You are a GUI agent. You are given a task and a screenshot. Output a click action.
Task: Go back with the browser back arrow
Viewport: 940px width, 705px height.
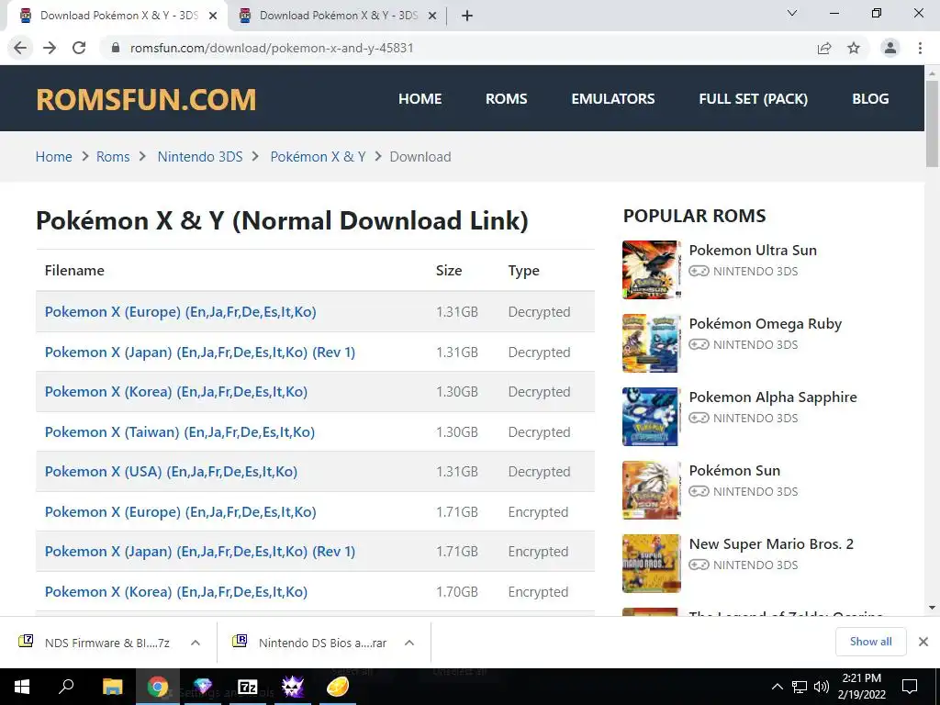pyautogui.click(x=20, y=48)
